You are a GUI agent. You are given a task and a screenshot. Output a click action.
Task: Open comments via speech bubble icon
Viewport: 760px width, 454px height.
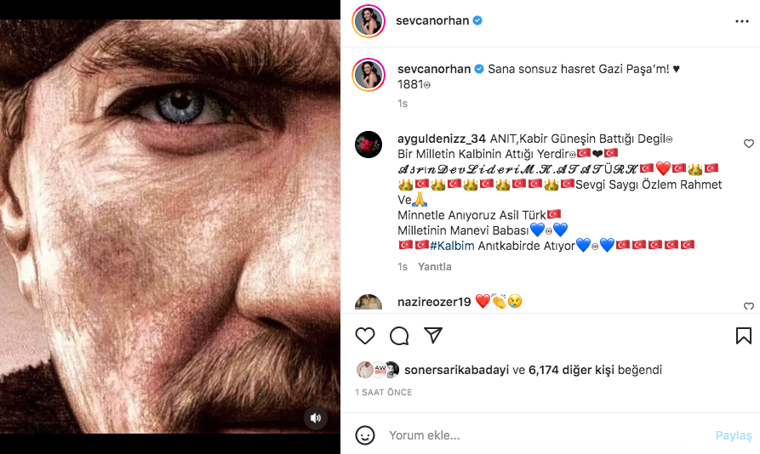[399, 336]
